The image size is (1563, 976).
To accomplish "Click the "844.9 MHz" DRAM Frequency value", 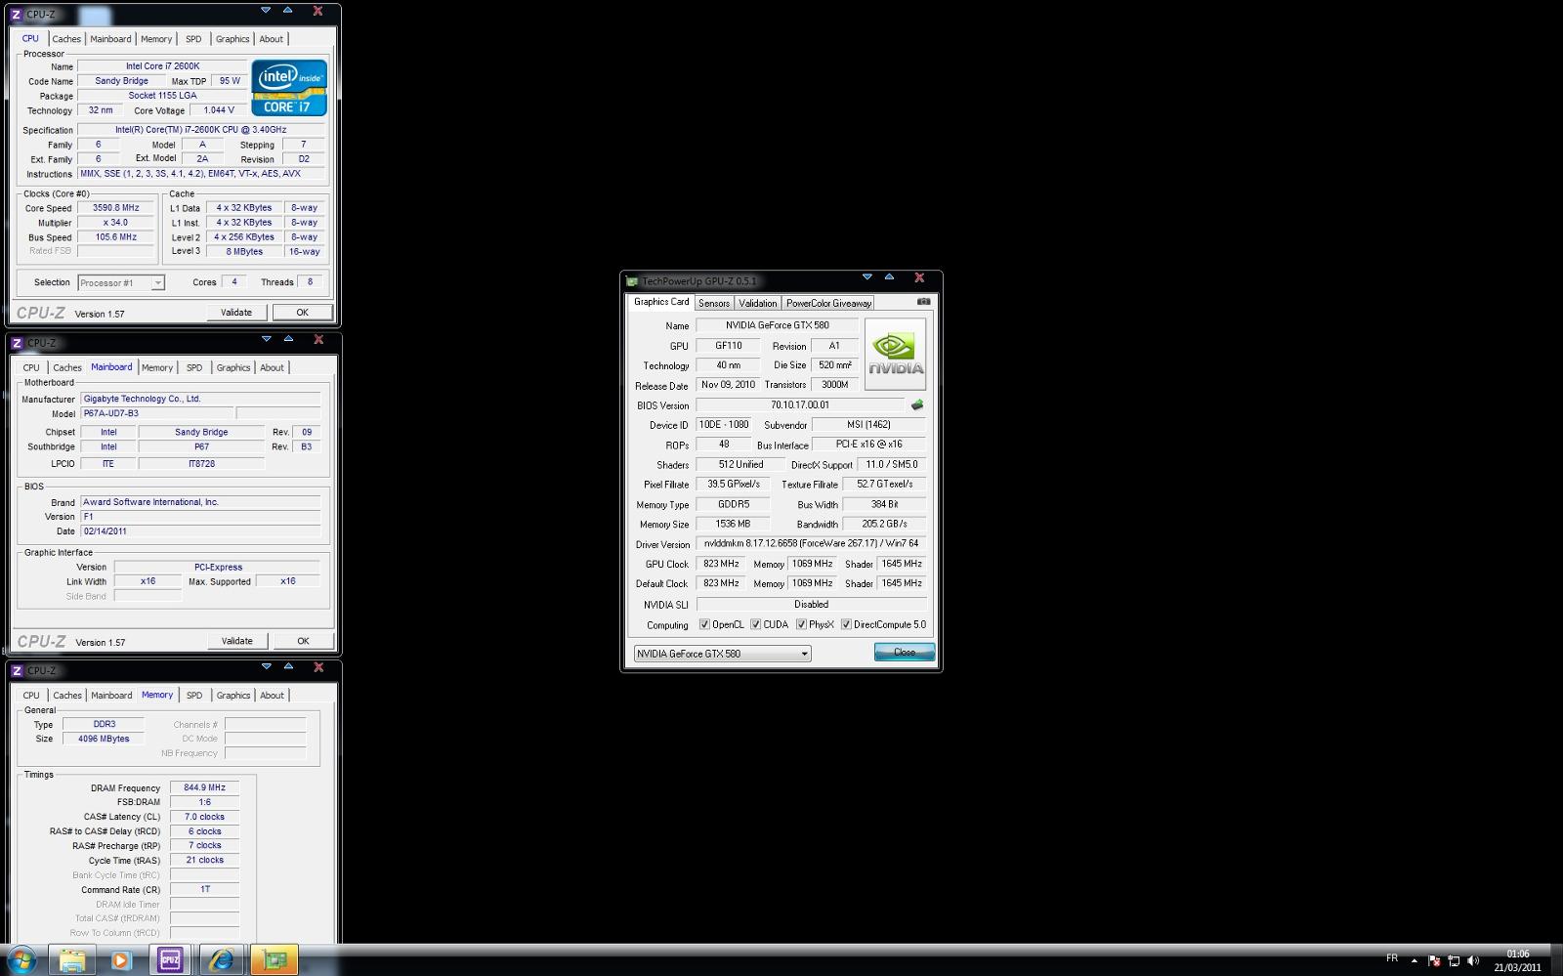I will tap(204, 787).
